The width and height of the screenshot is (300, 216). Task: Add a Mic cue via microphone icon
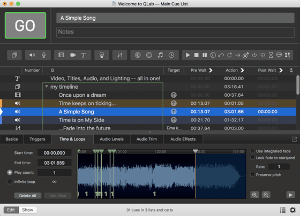point(44,55)
